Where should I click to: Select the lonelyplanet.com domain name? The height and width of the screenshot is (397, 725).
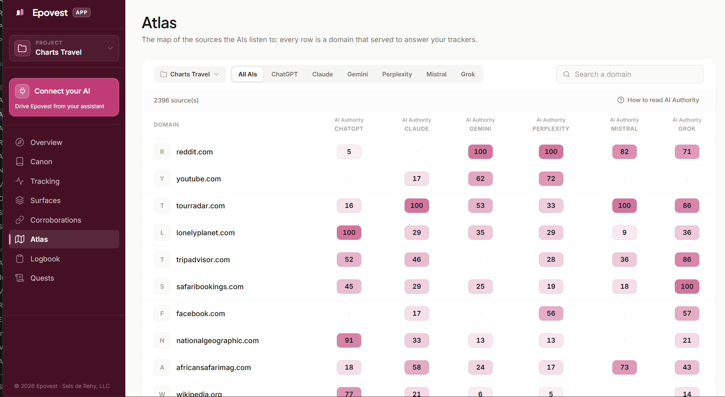point(205,233)
